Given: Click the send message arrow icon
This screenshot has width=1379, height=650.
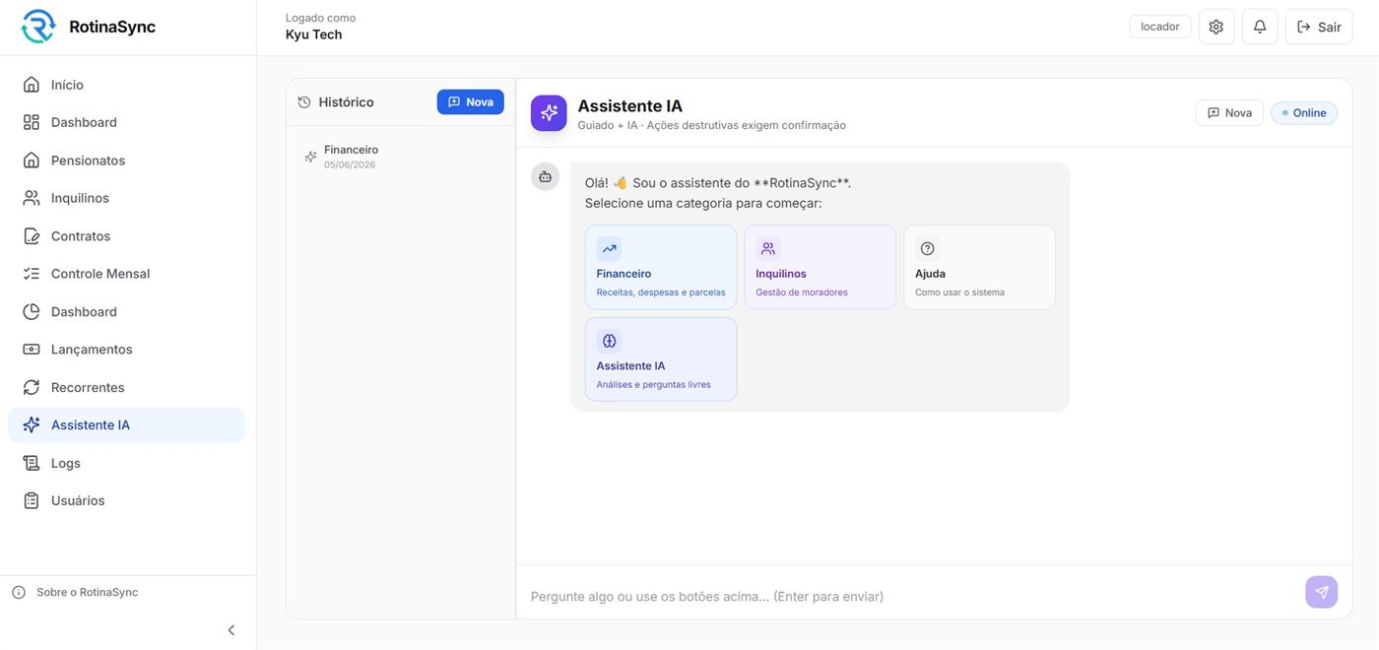Looking at the screenshot, I should 1322,592.
